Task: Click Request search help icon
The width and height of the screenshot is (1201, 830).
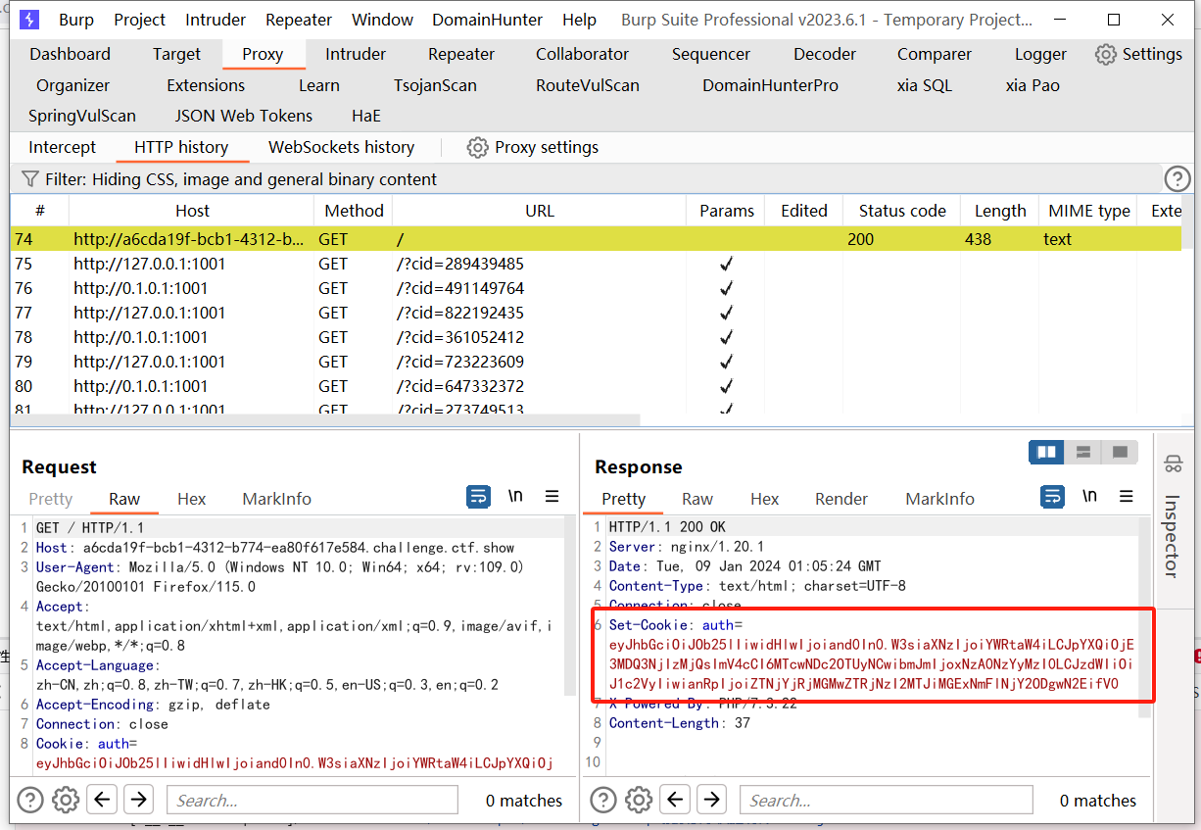Action: 30,801
